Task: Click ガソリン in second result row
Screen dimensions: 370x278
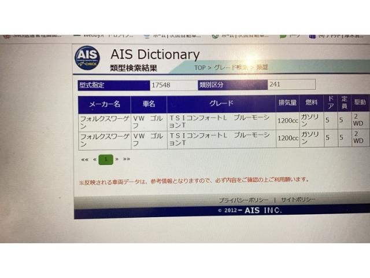Action: (312, 138)
